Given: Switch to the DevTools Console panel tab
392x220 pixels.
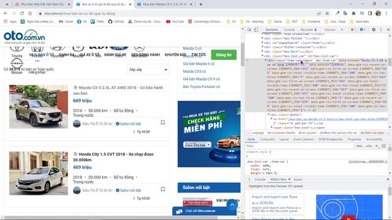Looking at the screenshot, I should coord(289,29).
